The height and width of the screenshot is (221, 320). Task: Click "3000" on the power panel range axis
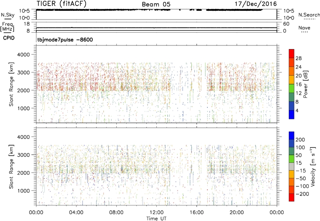24,73
